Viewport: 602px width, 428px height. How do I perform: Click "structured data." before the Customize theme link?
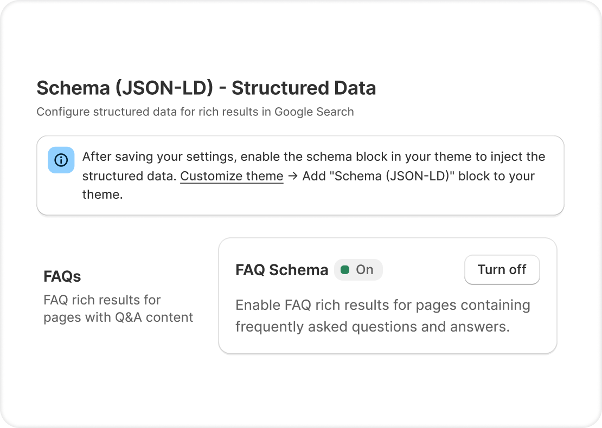click(129, 176)
